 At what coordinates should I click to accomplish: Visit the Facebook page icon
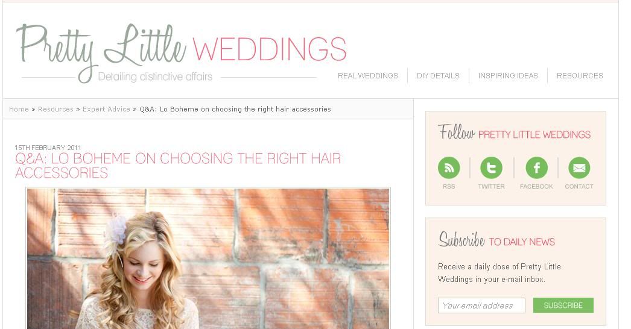click(536, 168)
